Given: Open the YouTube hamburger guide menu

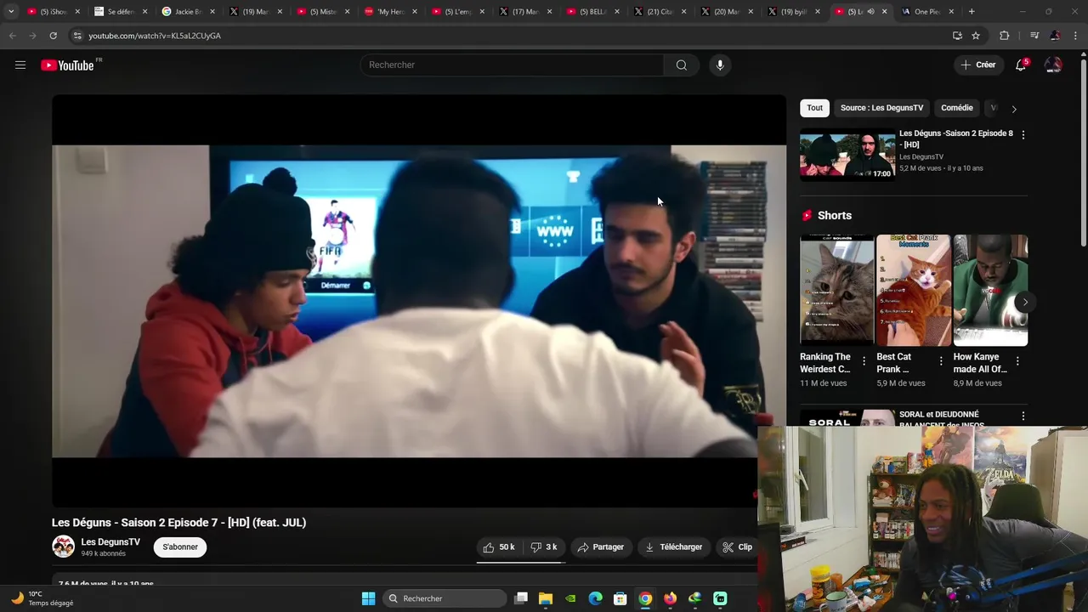Looking at the screenshot, I should (20, 65).
